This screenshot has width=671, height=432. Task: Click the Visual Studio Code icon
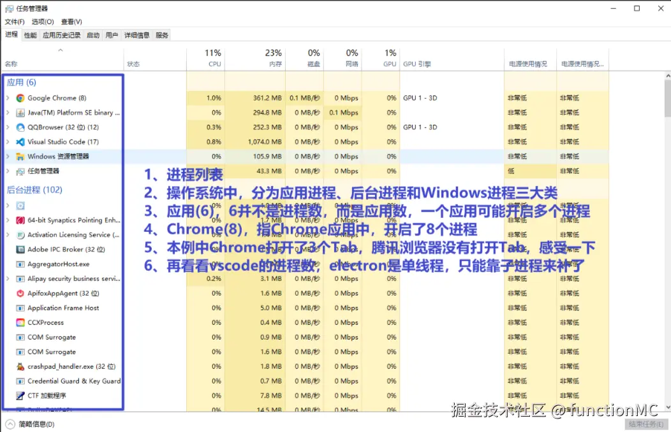click(x=20, y=142)
